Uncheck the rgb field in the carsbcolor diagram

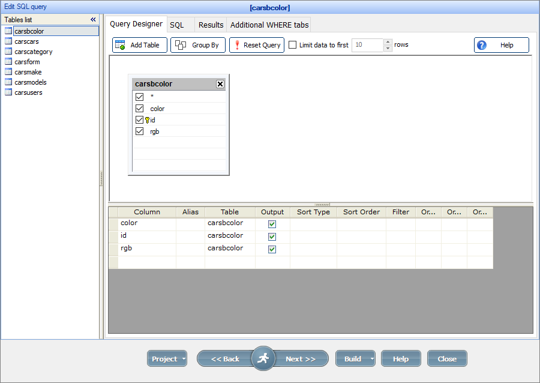[x=139, y=131]
